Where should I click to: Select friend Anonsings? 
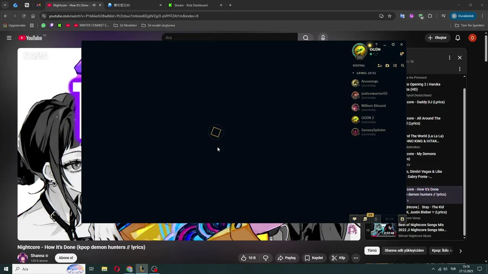click(377, 83)
